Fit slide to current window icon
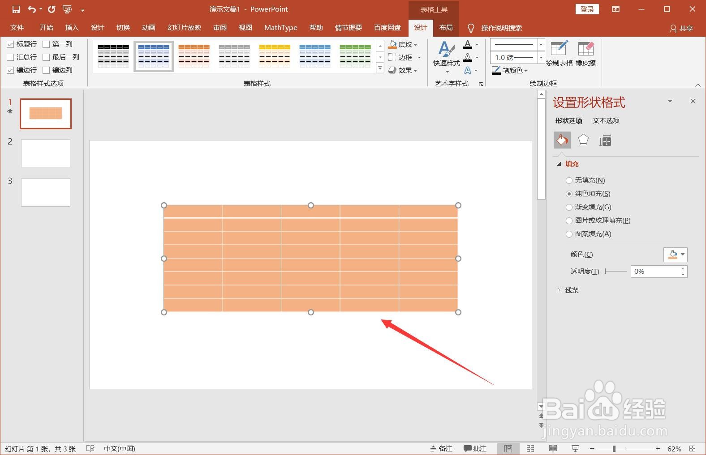This screenshot has height=455, width=706. tap(693, 449)
